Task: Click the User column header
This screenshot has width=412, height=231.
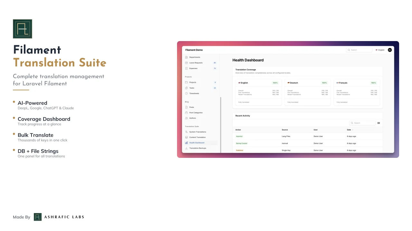Action: point(316,130)
